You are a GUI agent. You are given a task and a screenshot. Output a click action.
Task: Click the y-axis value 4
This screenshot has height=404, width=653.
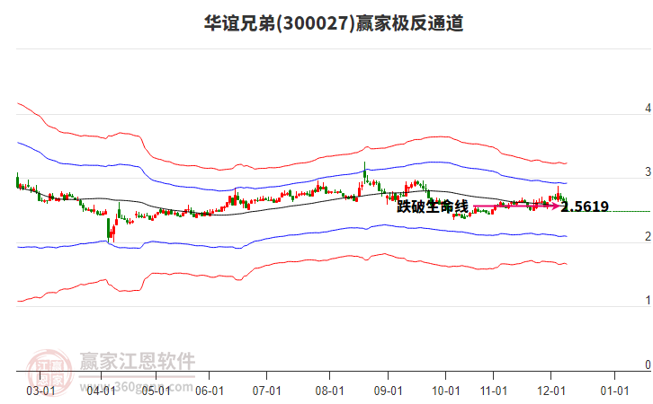pyautogui.click(x=648, y=108)
